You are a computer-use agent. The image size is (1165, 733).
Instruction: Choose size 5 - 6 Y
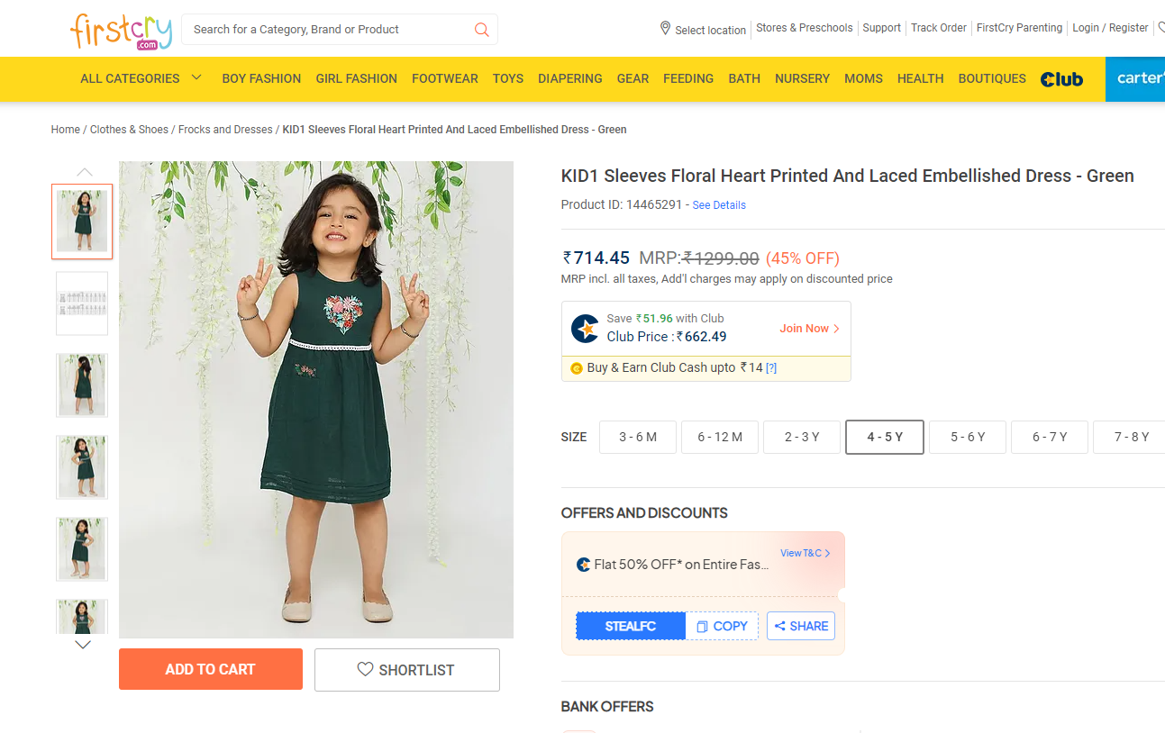pos(968,437)
